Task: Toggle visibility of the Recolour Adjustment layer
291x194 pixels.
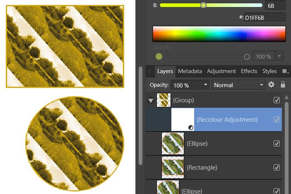Action: [277, 120]
